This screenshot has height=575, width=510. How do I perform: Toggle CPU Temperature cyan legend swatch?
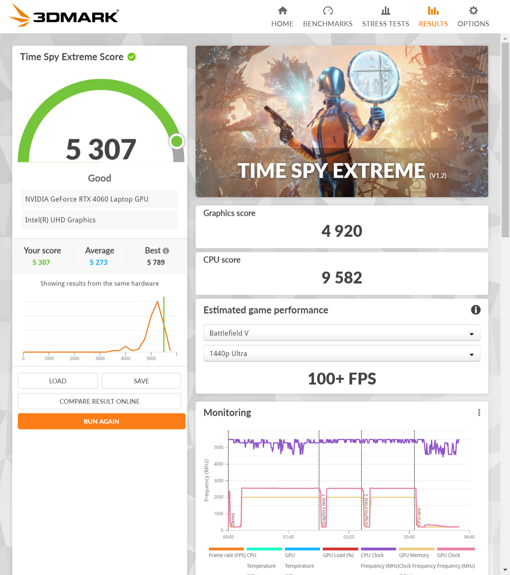264,549
